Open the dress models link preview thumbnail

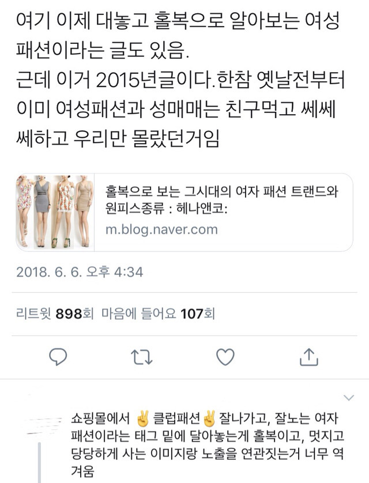coord(55,212)
